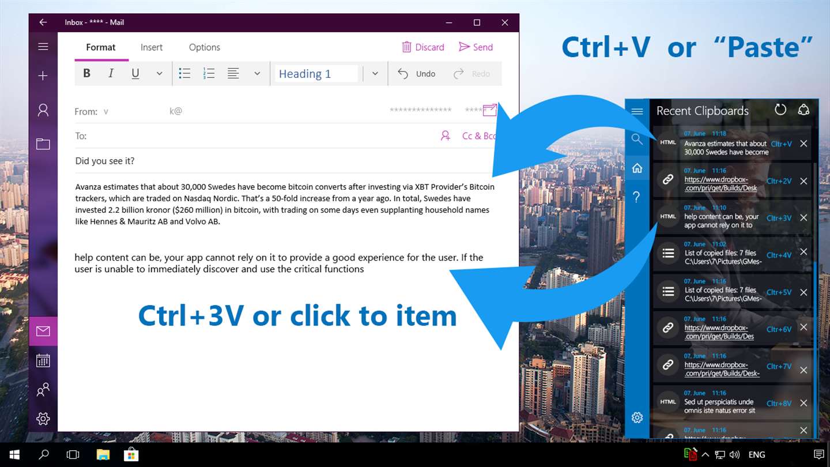Click into the Avanza paragraph in message body
830x467 pixels.
click(x=285, y=204)
